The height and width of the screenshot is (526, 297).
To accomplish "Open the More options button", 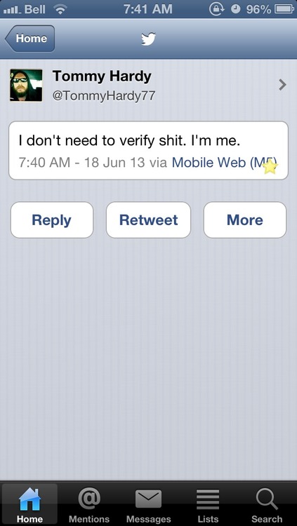I will tap(245, 220).
